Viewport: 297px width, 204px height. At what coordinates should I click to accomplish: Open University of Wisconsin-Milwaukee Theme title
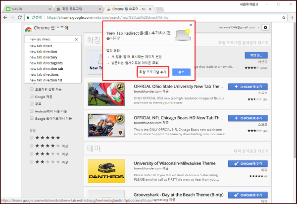coord(175,163)
